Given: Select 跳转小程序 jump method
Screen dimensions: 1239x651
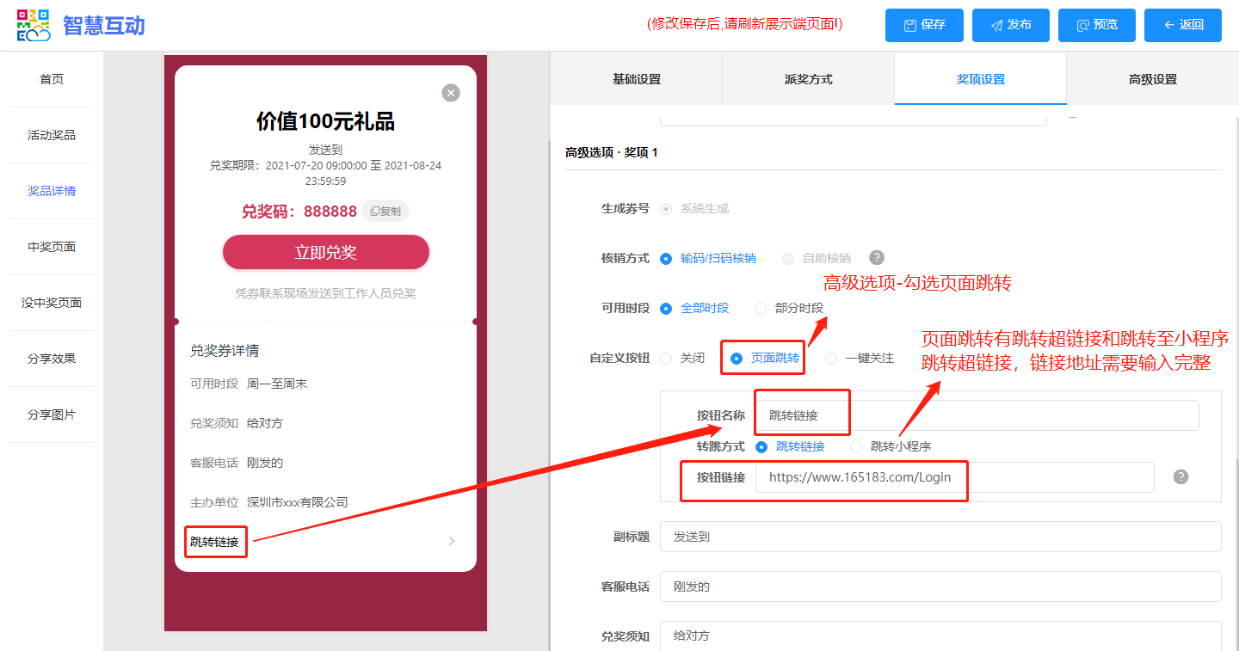Looking at the screenshot, I should (856, 447).
